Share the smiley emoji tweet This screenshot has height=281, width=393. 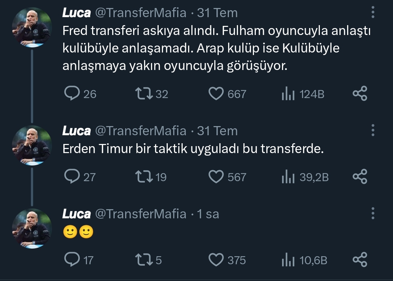coord(360,260)
